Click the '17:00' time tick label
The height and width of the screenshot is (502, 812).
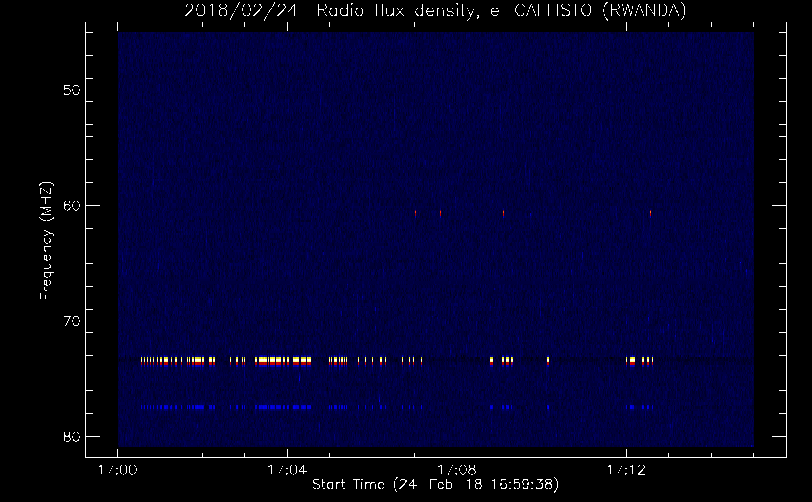[x=117, y=470]
